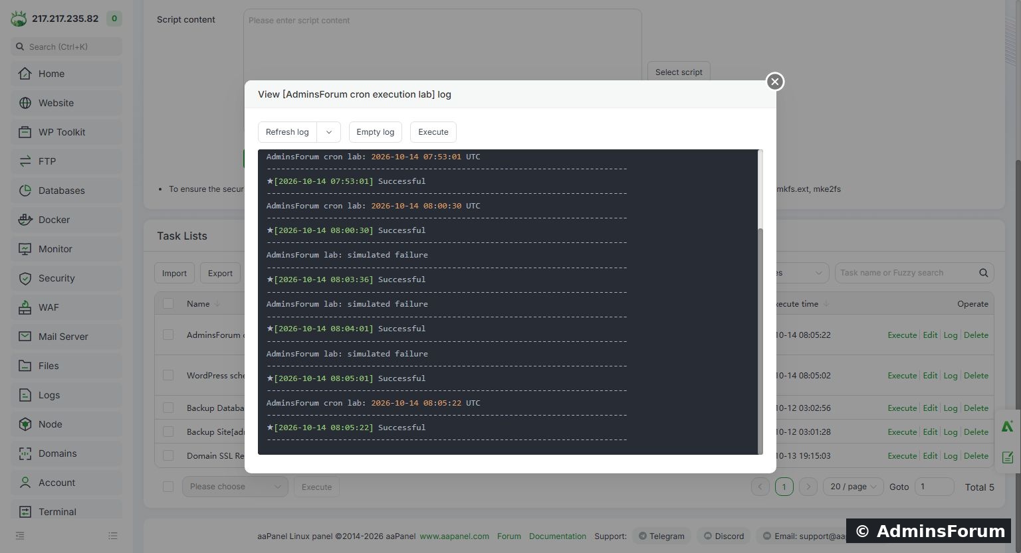This screenshot has height=553, width=1021.
Task: Open the Refresh log dropdown arrow
Action: click(328, 132)
